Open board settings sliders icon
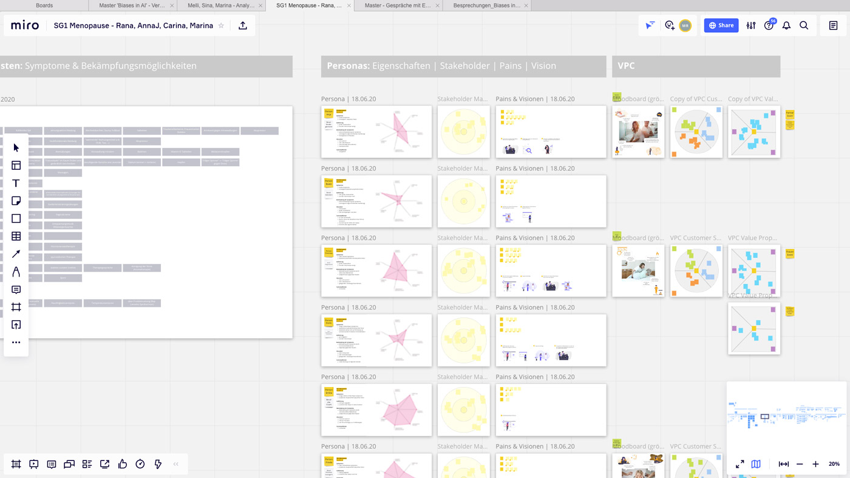The image size is (850, 478). pos(751,25)
